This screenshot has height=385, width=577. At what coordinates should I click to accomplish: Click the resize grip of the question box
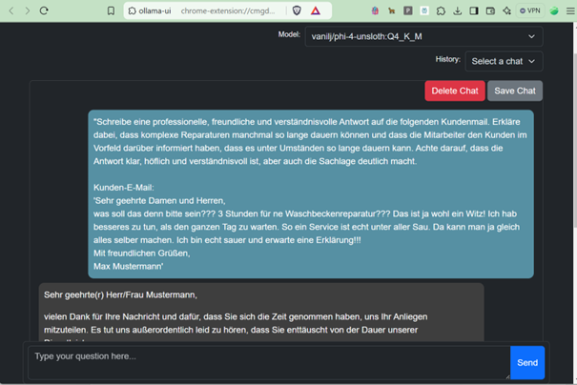[507, 376]
